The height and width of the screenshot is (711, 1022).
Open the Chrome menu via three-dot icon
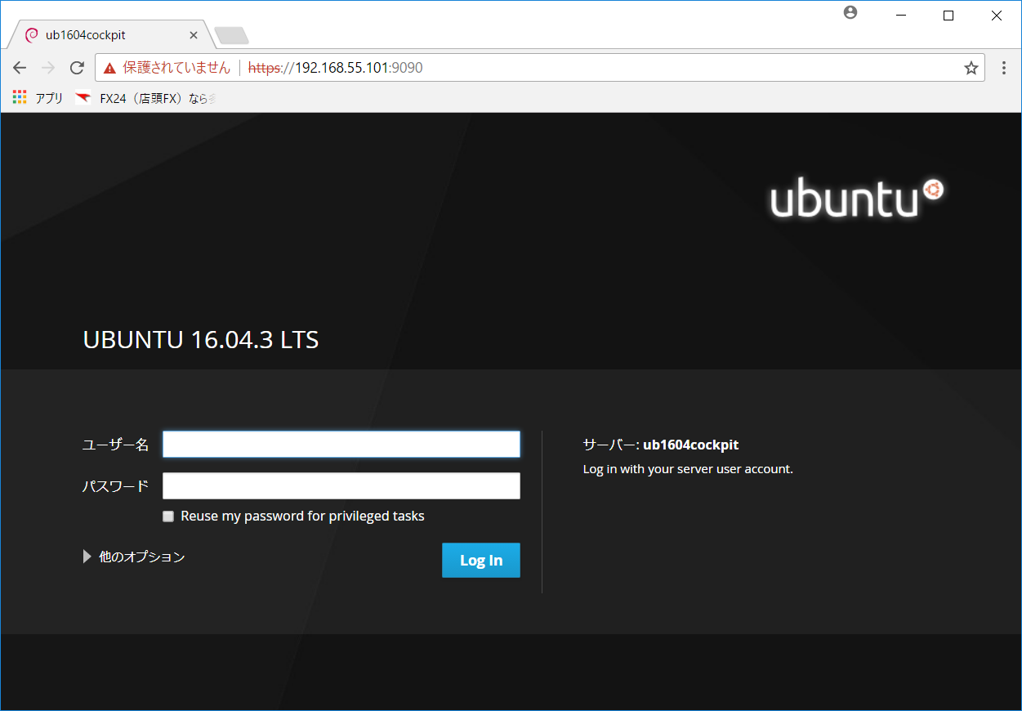point(1003,68)
